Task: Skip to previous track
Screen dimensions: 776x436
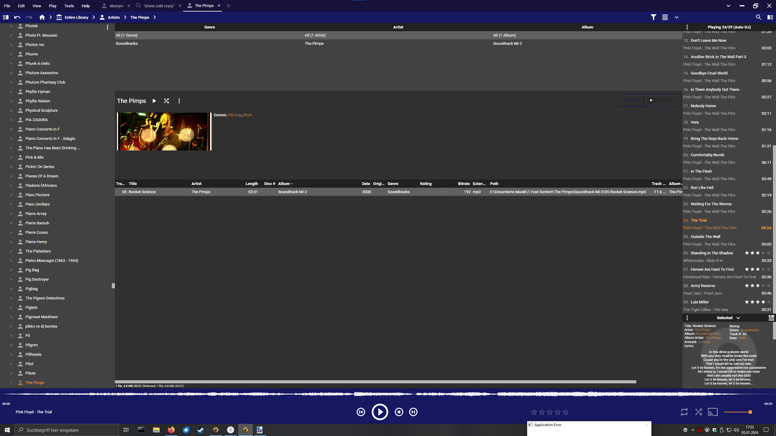Action: pyautogui.click(x=361, y=412)
